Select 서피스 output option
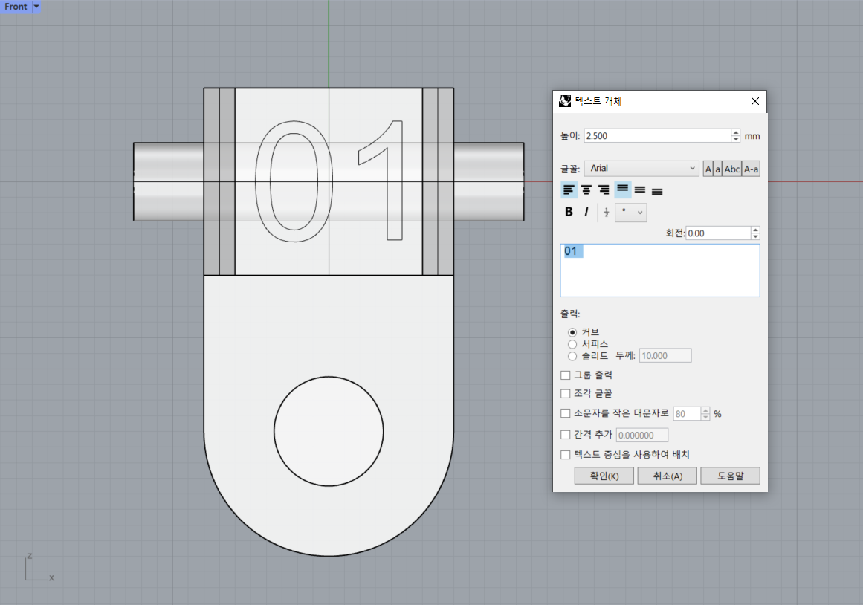 pyautogui.click(x=572, y=344)
